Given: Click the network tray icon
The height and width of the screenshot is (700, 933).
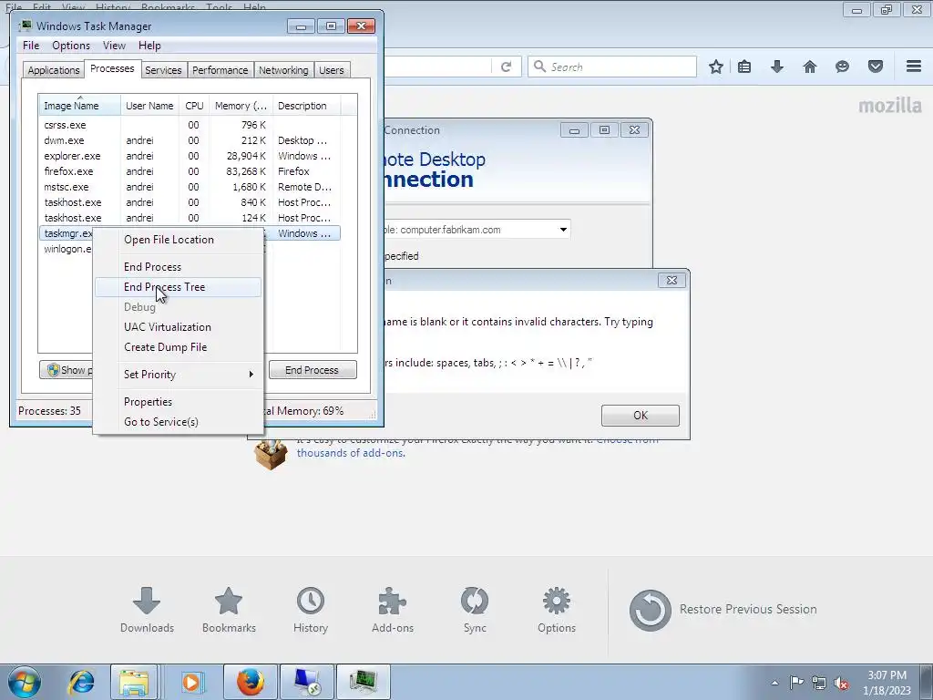Looking at the screenshot, I should [x=819, y=683].
